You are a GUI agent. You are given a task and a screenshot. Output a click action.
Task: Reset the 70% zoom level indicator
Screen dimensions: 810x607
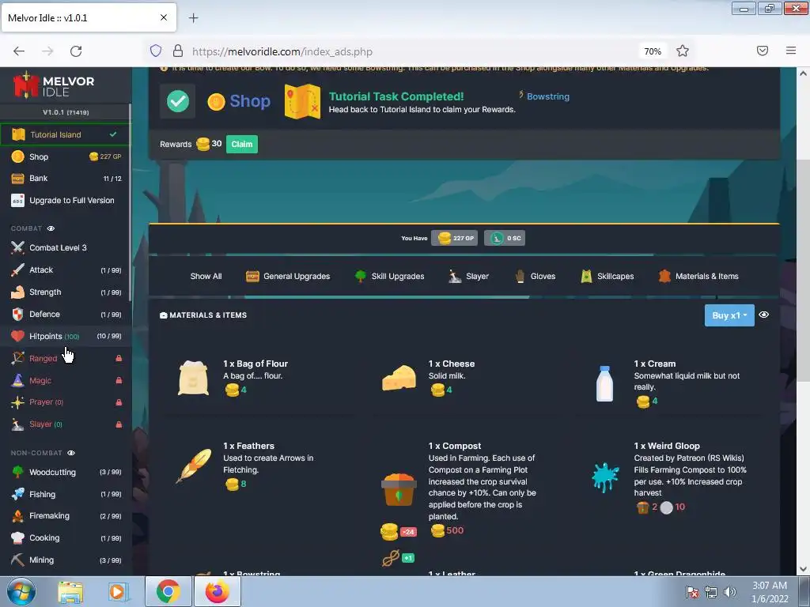[x=653, y=51]
